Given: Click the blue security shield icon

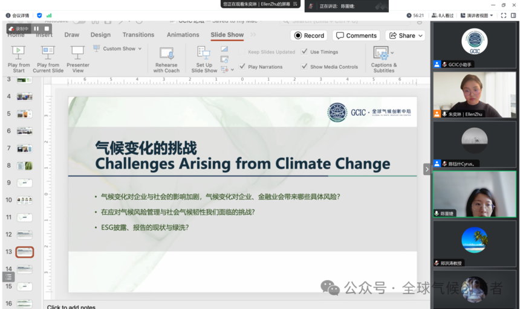Looking at the screenshot, I should [x=39, y=15].
